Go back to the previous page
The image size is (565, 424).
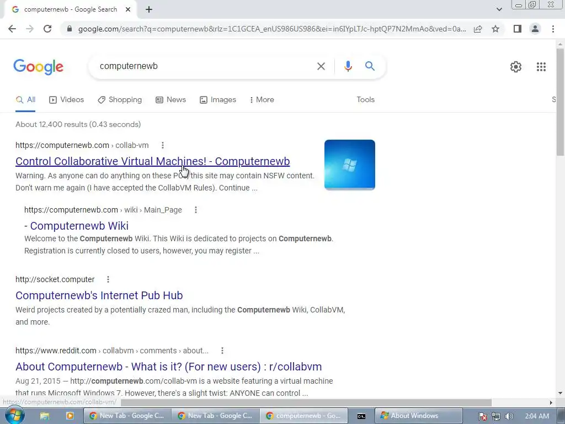click(12, 29)
